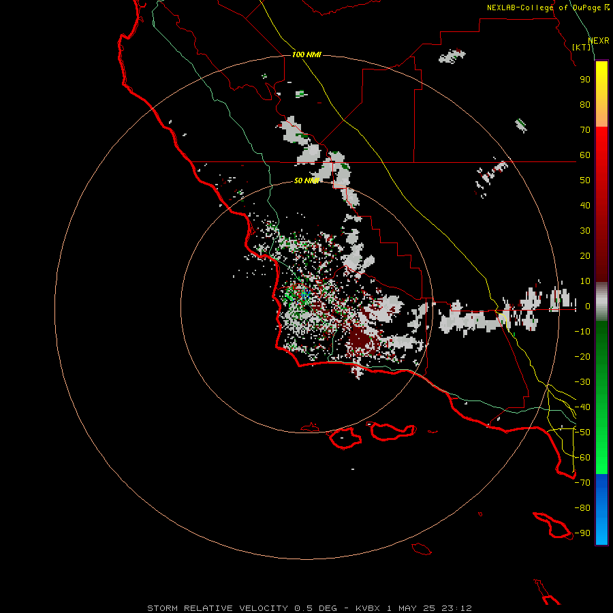
Task: Click the "NEXLAB-College of DuPage" header text
Action: 544,7
